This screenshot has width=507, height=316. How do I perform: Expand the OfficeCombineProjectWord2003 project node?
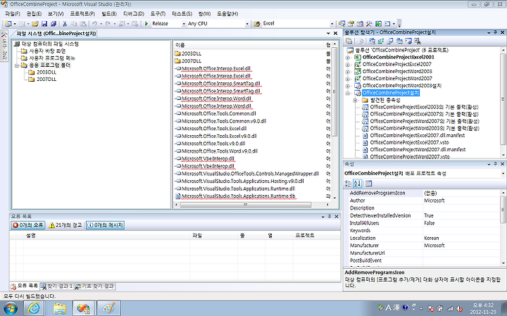[x=349, y=72]
